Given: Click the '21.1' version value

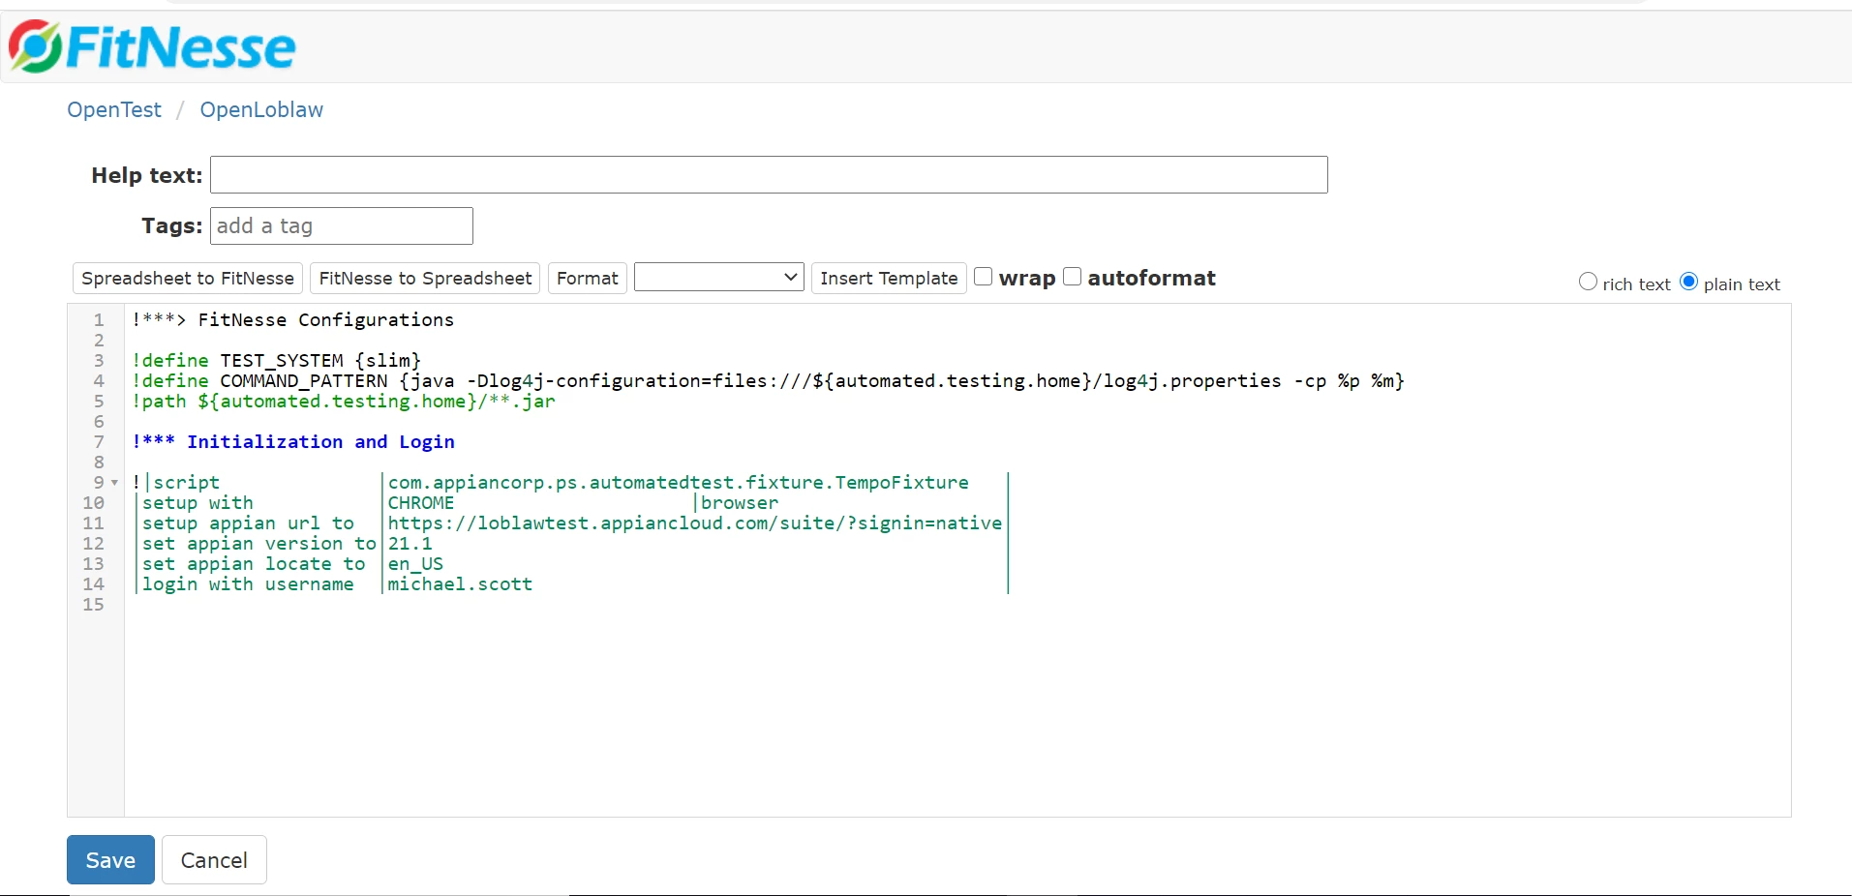Looking at the screenshot, I should [410, 544].
